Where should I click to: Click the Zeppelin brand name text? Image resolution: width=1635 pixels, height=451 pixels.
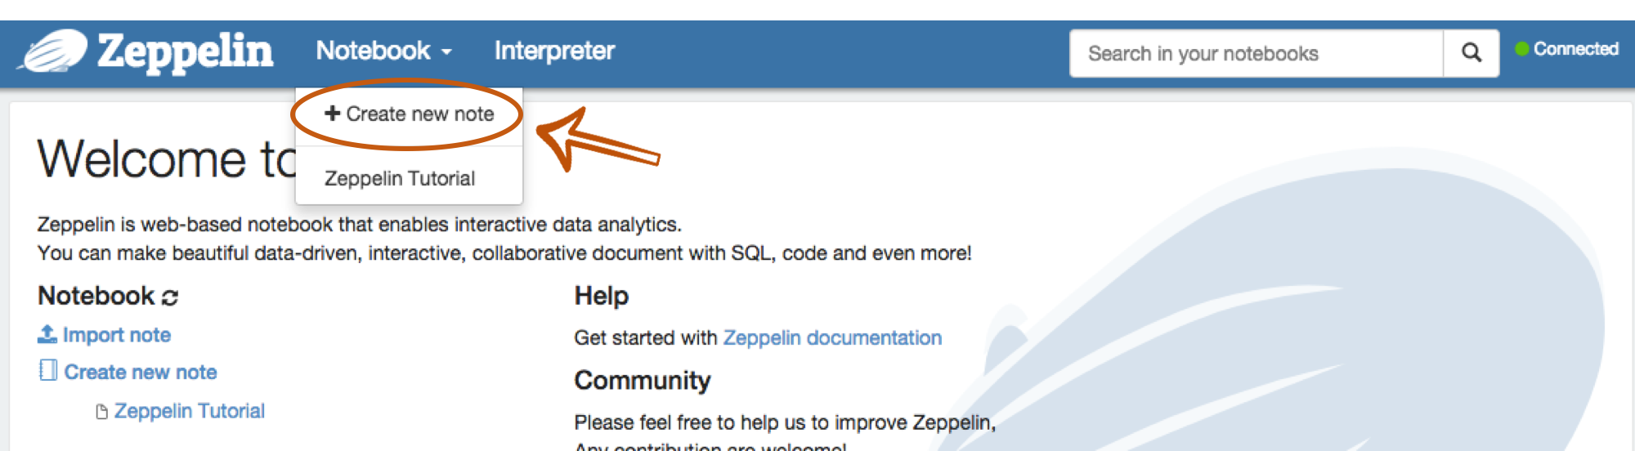[186, 51]
